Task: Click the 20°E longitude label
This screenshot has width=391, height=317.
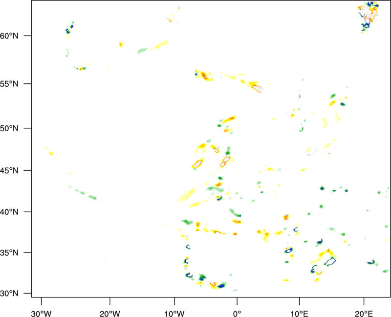Action: click(x=364, y=314)
